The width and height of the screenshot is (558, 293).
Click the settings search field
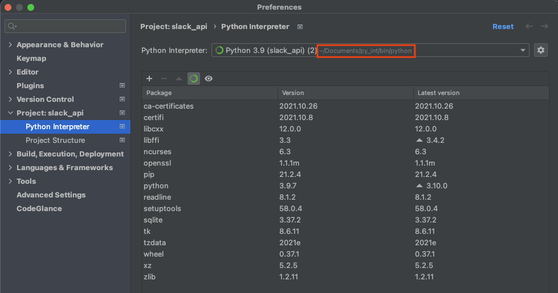tap(66, 26)
